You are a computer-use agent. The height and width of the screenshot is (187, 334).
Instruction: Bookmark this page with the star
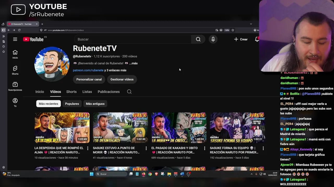coord(233,30)
